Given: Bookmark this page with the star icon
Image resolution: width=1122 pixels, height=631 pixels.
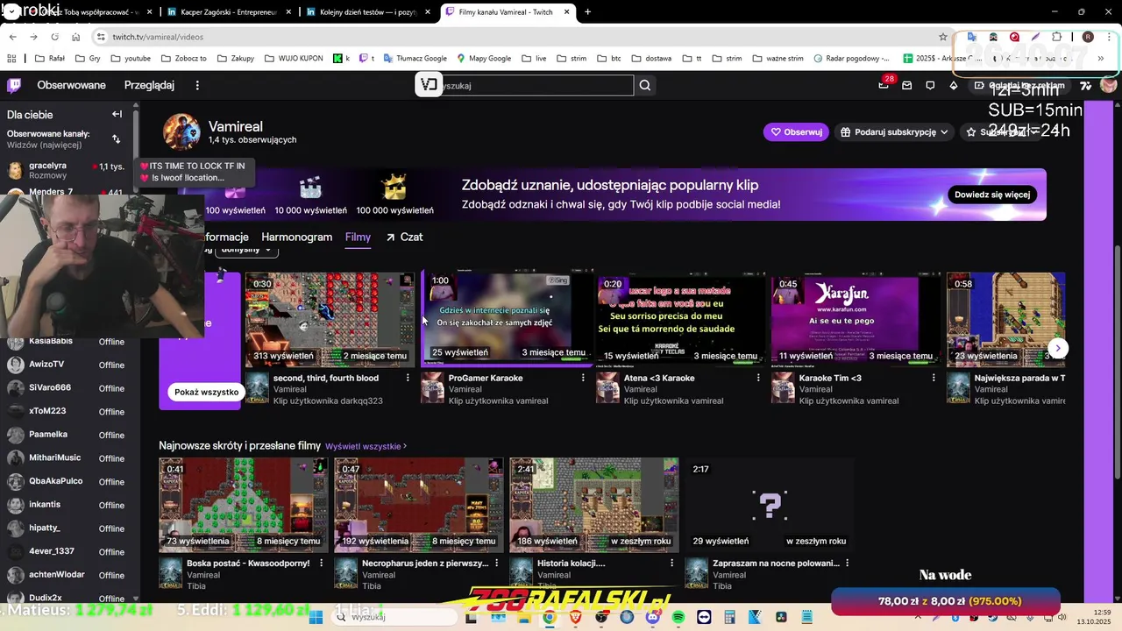Looking at the screenshot, I should coord(943,37).
